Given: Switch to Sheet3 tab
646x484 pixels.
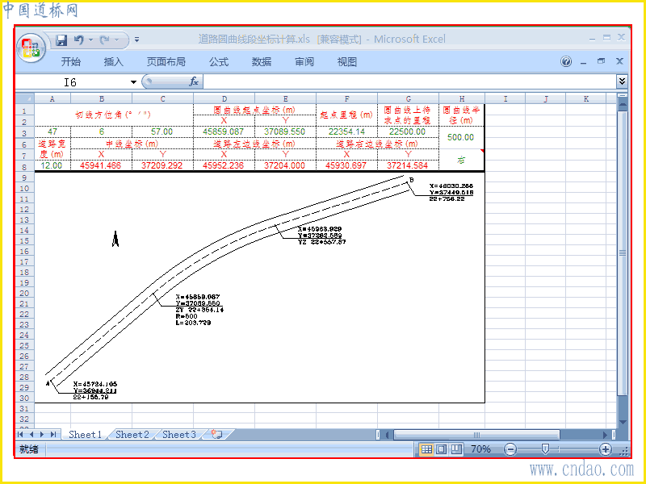Looking at the screenshot, I should tap(179, 435).
